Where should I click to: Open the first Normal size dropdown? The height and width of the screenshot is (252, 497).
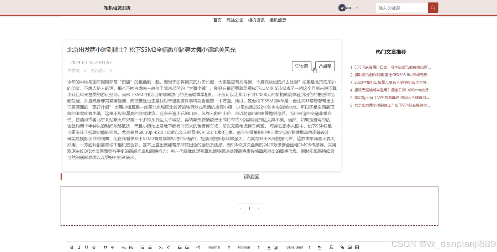[x=219, y=247]
